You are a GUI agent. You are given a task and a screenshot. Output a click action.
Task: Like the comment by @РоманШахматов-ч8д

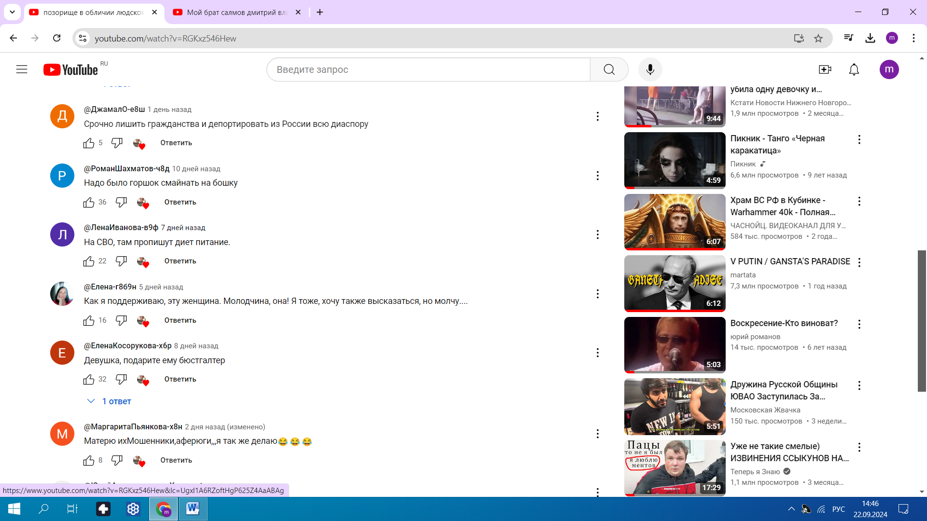point(89,202)
